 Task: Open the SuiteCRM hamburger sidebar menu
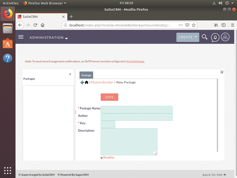[21, 37]
